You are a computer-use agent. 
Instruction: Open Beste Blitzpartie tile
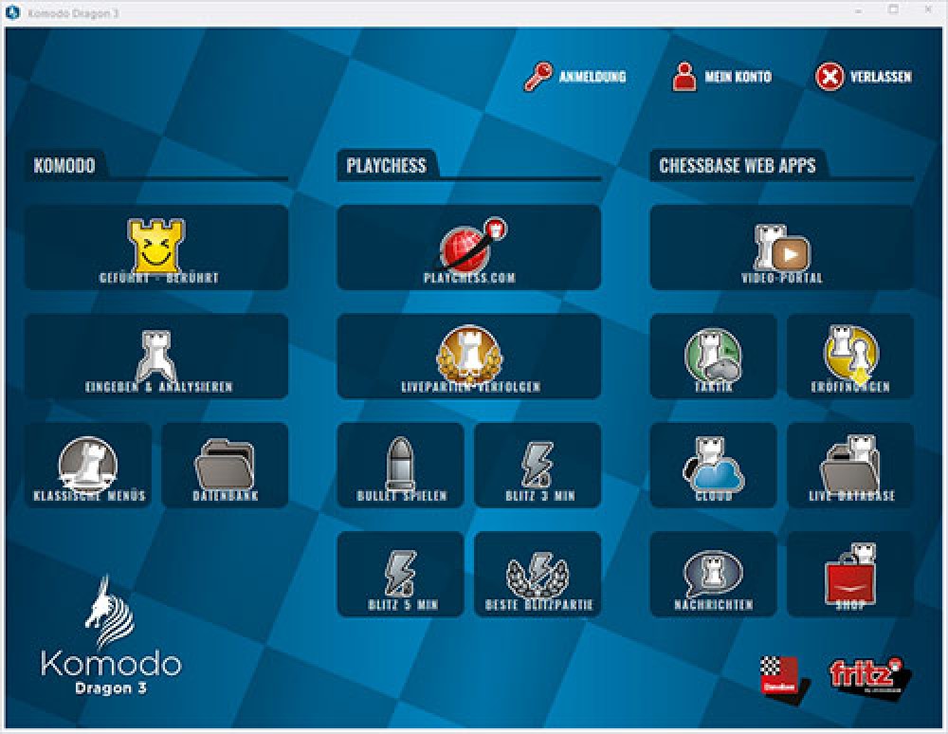coord(538,575)
